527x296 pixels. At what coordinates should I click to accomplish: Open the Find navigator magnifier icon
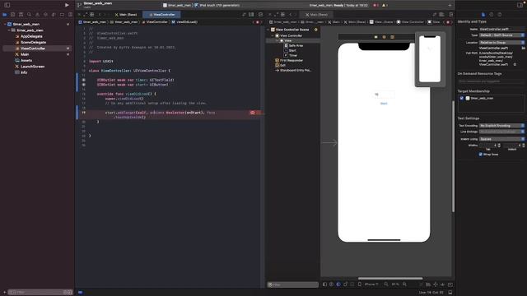(30, 15)
